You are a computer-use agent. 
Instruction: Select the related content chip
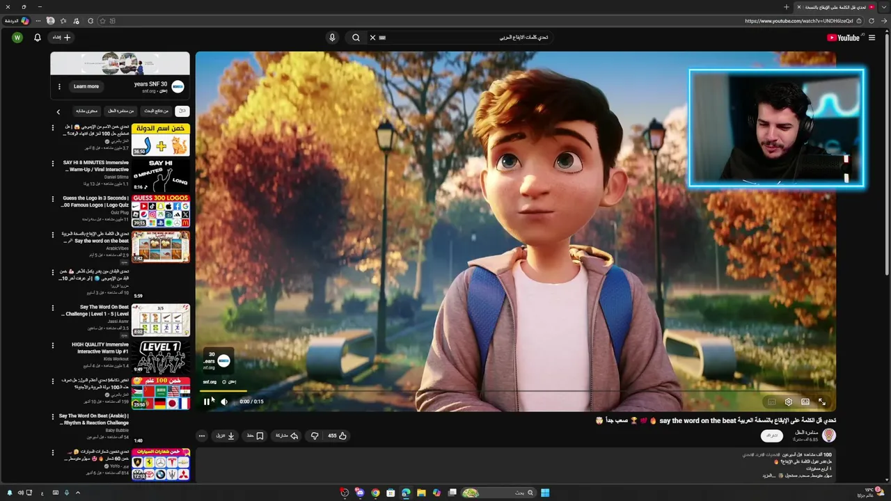coord(87,111)
